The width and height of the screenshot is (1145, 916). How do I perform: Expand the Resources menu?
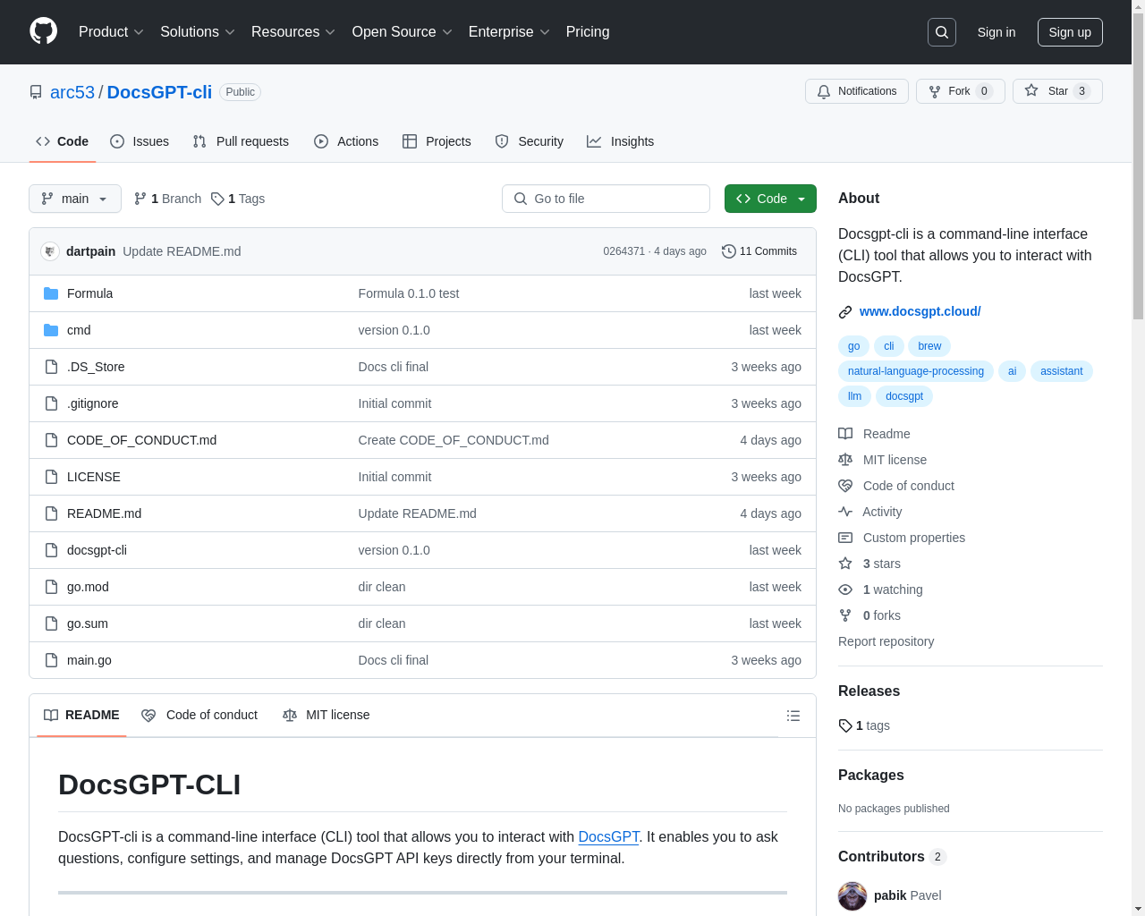[293, 32]
